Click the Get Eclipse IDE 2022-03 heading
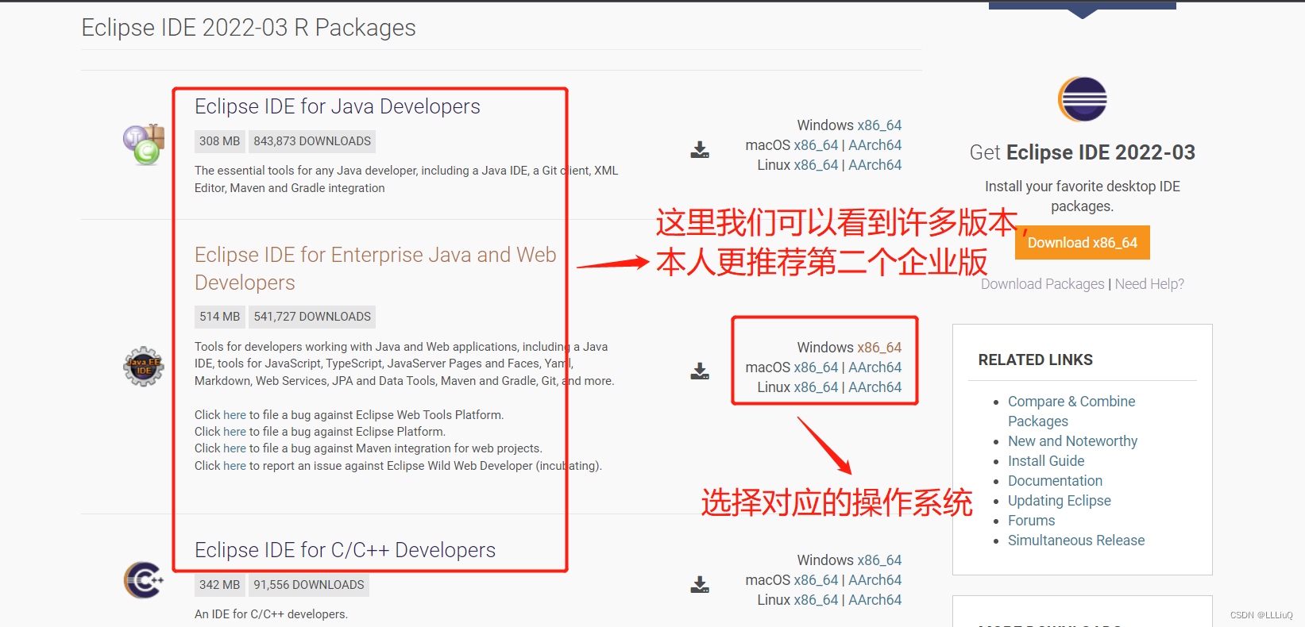This screenshot has width=1305, height=627. pos(1083,152)
